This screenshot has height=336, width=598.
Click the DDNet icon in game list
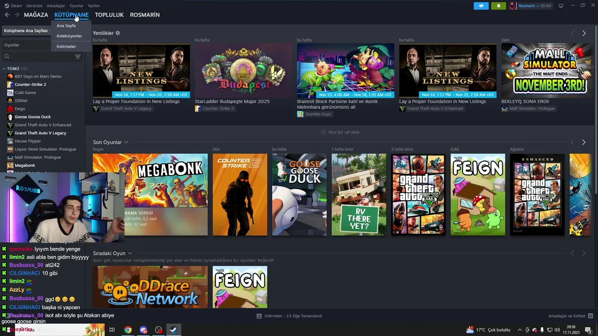10,100
